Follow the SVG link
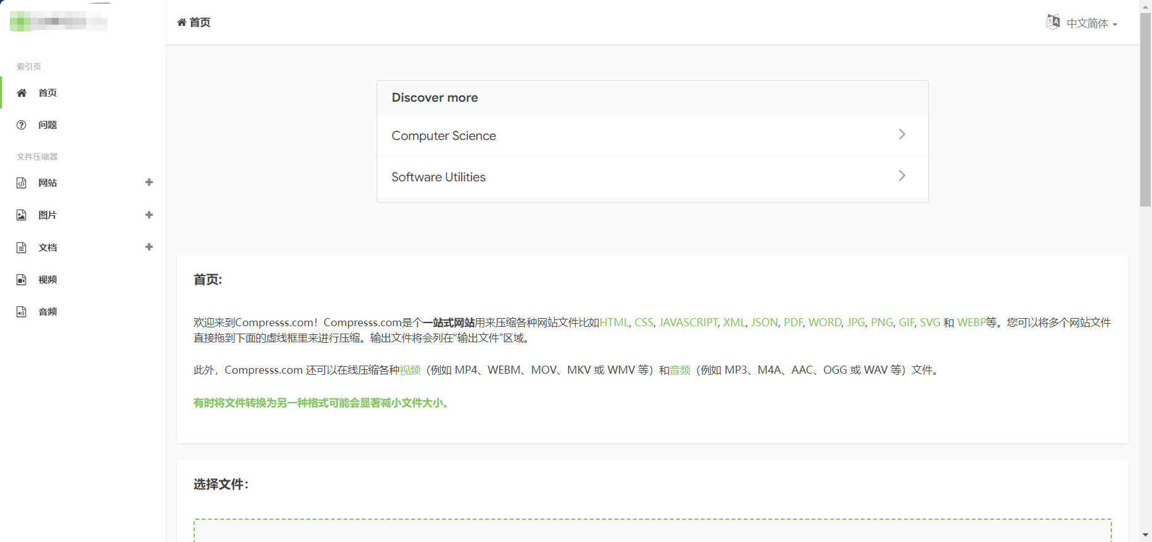Viewport: 1152px width, 542px height. coord(930,322)
